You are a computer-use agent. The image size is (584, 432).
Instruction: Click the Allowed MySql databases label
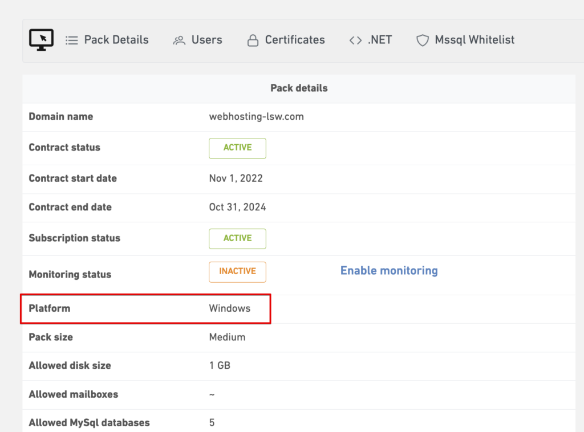(89, 423)
